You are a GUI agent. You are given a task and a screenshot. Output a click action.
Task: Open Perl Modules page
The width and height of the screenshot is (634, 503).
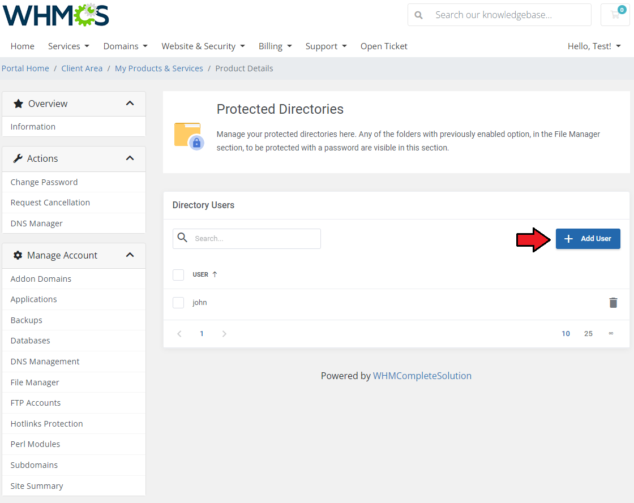(74, 444)
